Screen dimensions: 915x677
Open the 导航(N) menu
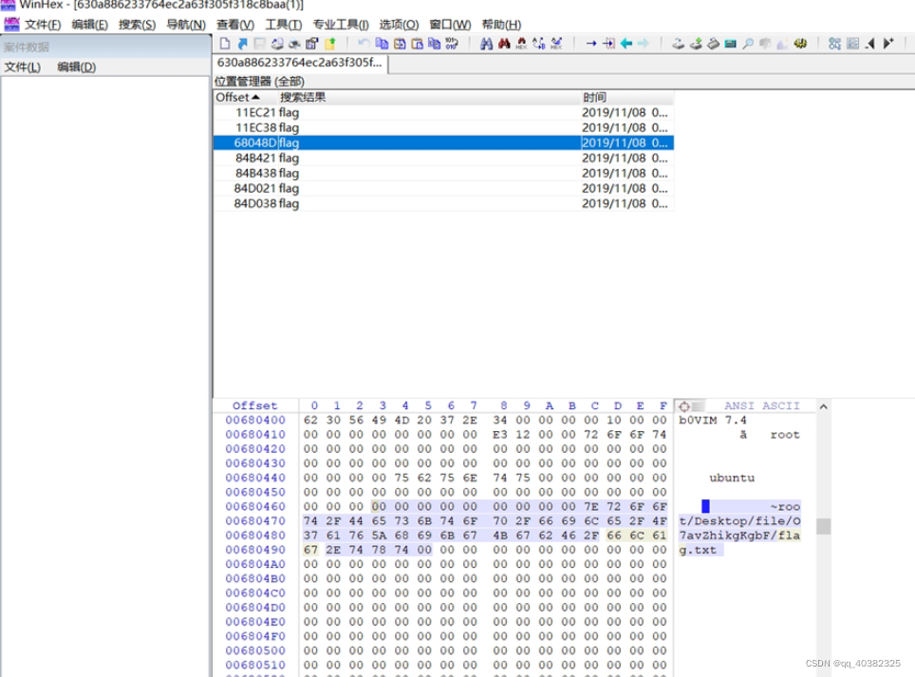tap(186, 25)
